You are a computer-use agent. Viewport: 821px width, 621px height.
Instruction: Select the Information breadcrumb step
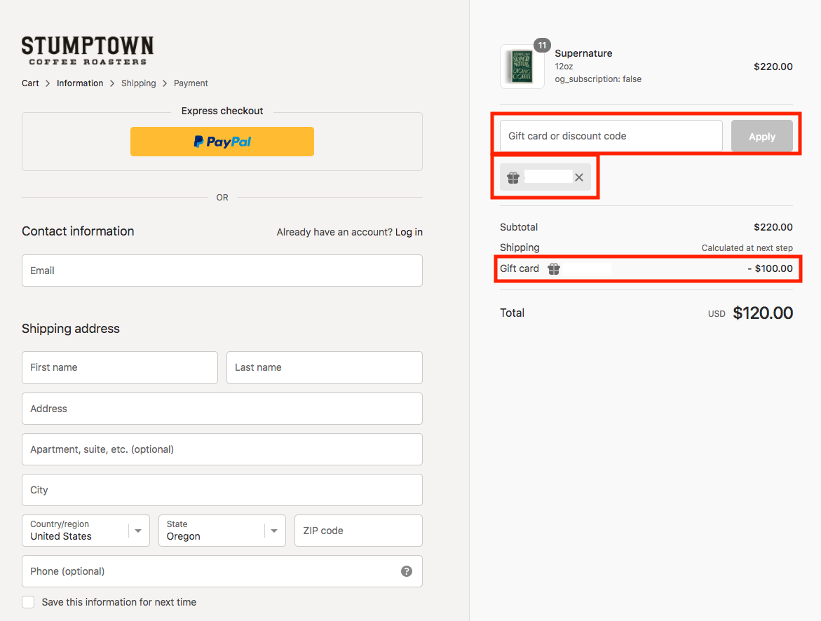point(80,83)
